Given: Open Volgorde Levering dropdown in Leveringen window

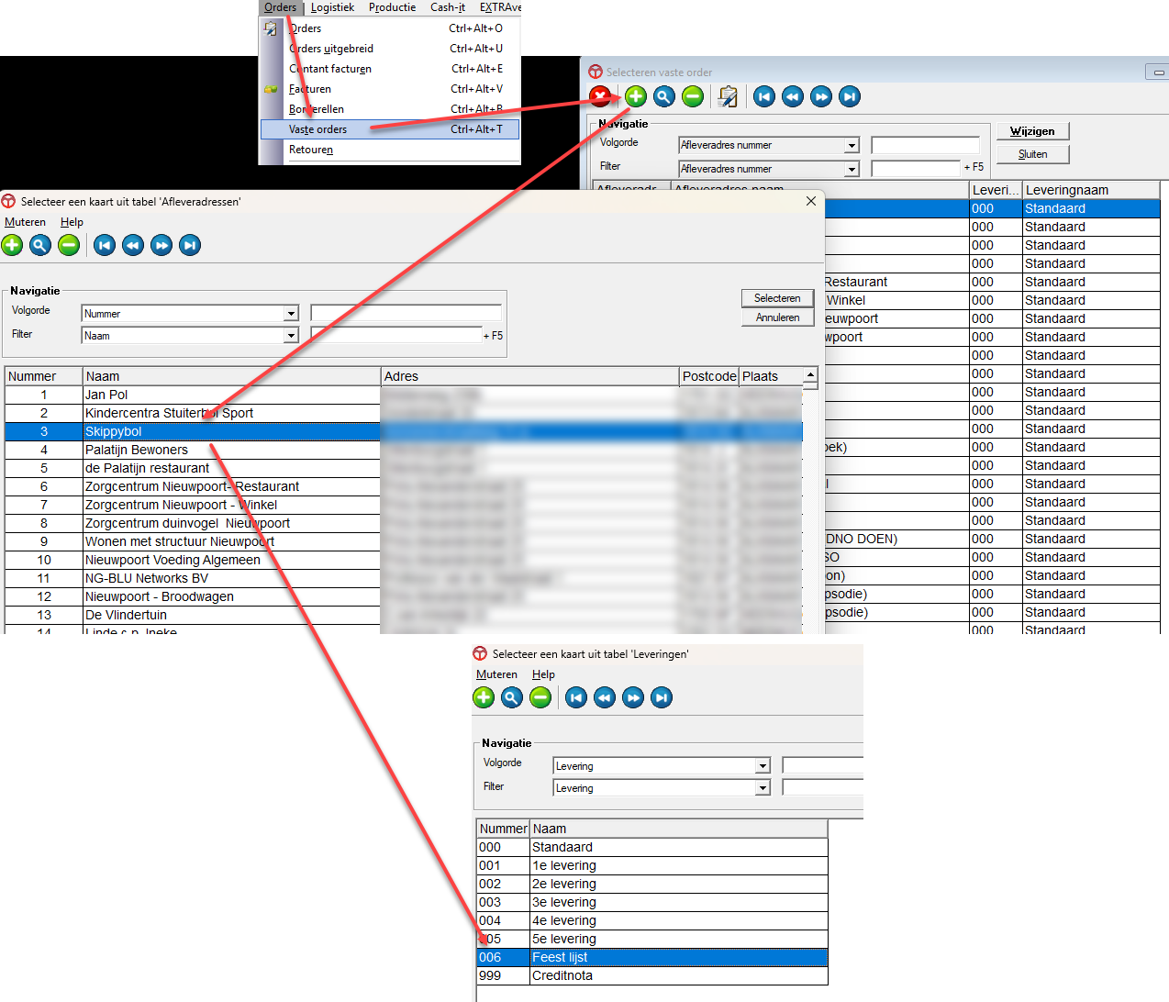Looking at the screenshot, I should tap(763, 766).
